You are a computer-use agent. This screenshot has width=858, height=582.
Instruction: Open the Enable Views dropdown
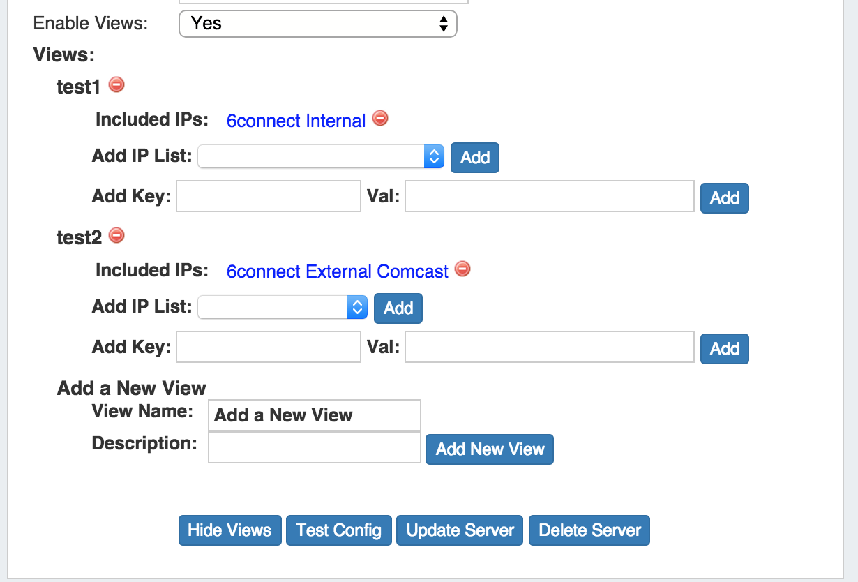317,24
